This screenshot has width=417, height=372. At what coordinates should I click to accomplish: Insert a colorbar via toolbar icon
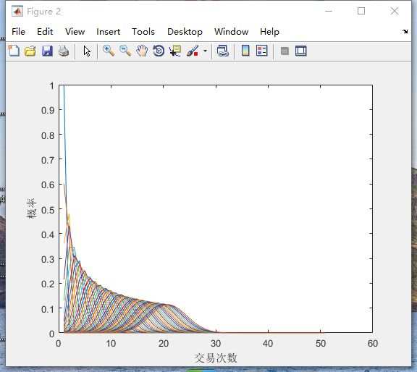(x=245, y=51)
